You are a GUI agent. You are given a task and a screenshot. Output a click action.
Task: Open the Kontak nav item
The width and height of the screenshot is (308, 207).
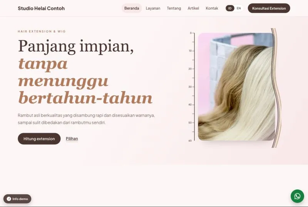pyautogui.click(x=212, y=8)
